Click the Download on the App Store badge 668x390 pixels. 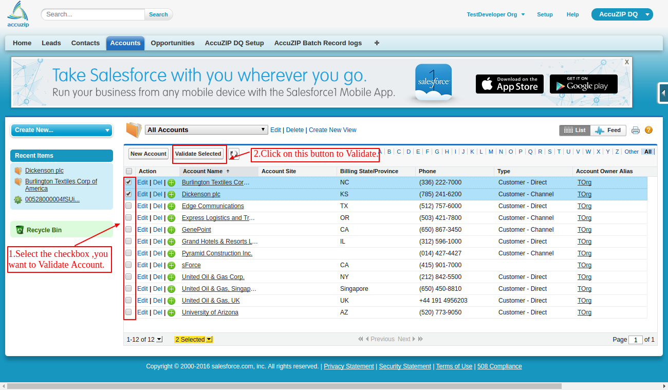[x=510, y=84]
